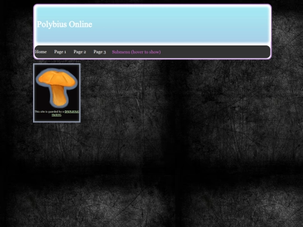Go to Page 1 in navigation bar

tap(60, 52)
